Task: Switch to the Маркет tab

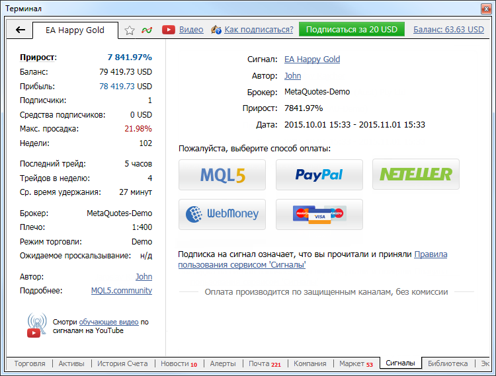Action: click(x=355, y=363)
